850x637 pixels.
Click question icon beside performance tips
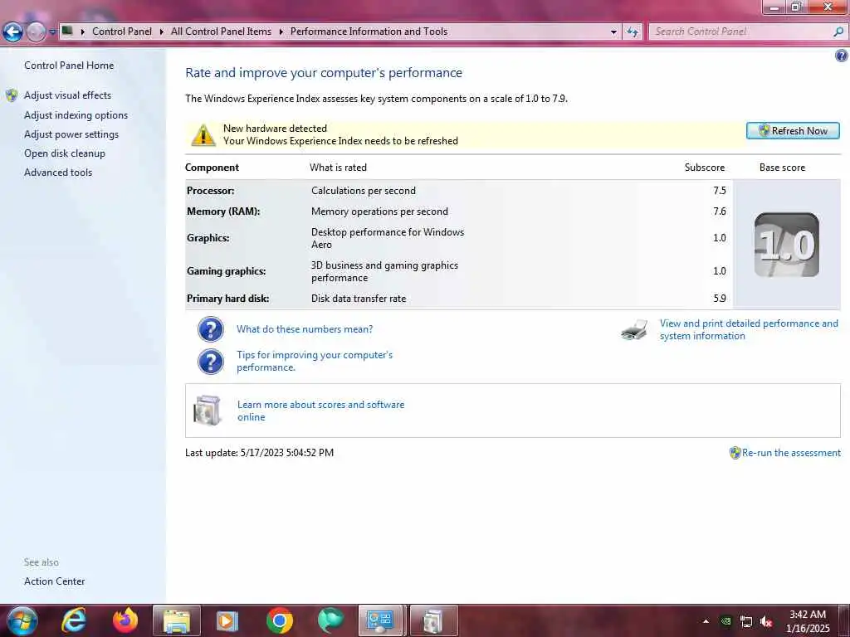pos(210,362)
